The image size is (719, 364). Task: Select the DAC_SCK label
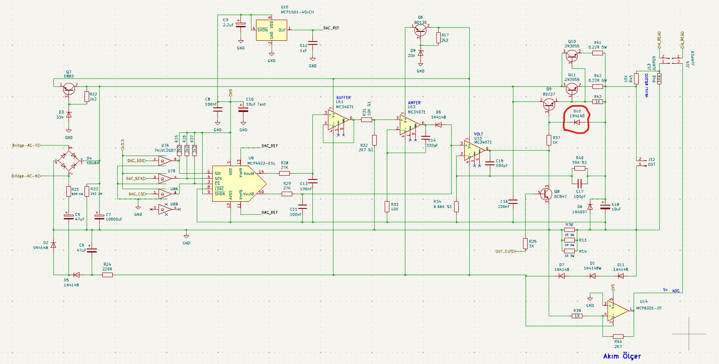pos(136,179)
